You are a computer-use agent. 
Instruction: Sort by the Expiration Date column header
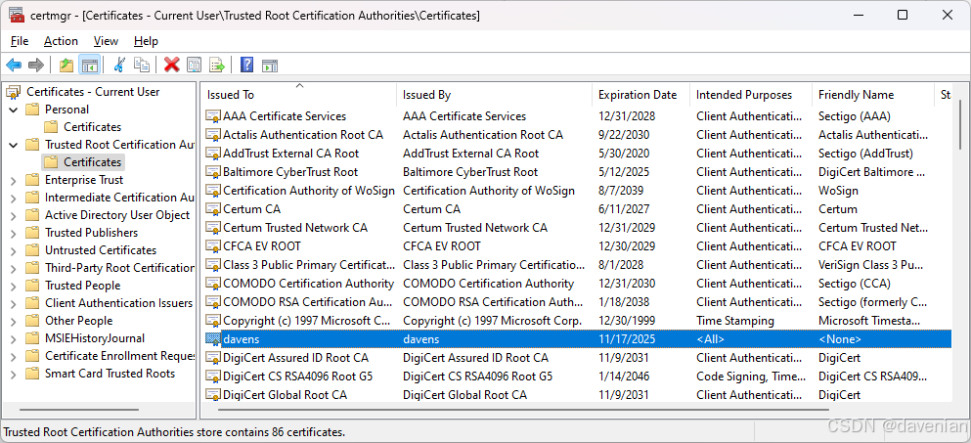640,94
